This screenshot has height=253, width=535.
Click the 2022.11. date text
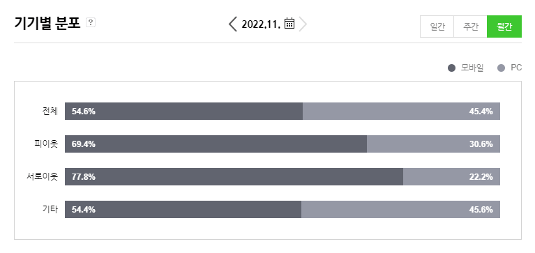(261, 24)
